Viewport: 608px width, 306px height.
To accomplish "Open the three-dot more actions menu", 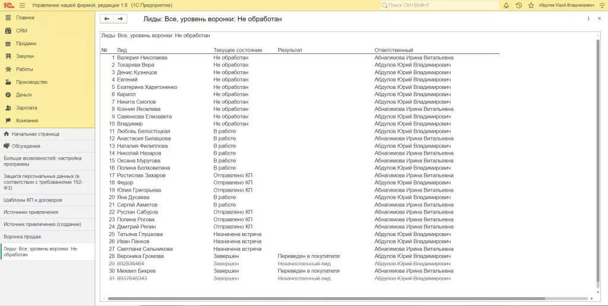I will click(x=588, y=18).
